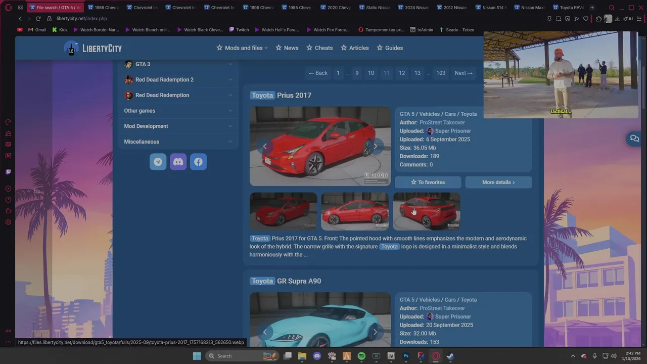Show the next GR Supra A90 preview image

coord(375,332)
